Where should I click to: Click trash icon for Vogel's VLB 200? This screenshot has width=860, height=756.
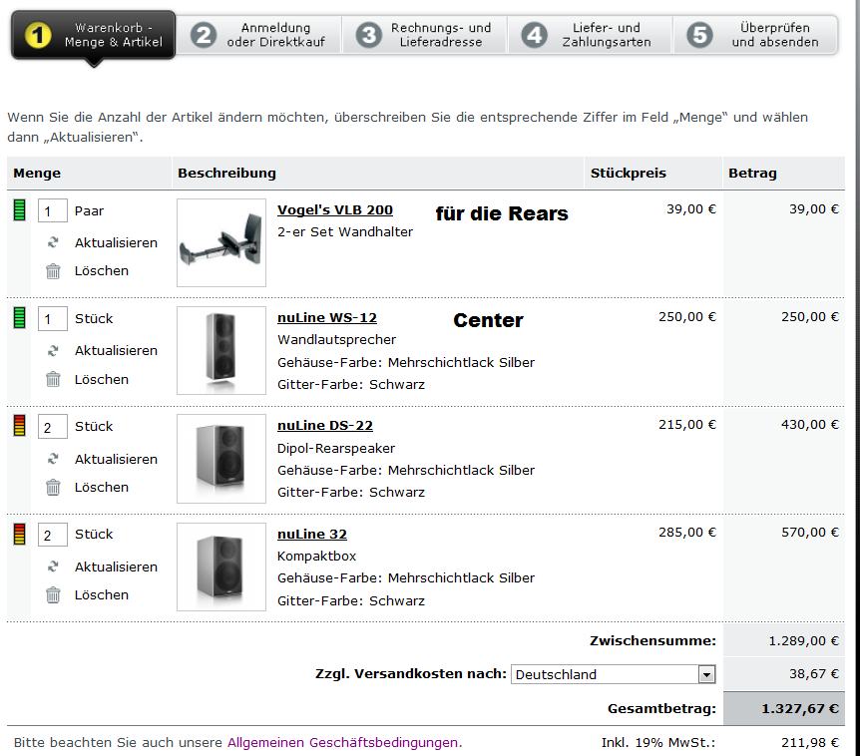[x=54, y=270]
